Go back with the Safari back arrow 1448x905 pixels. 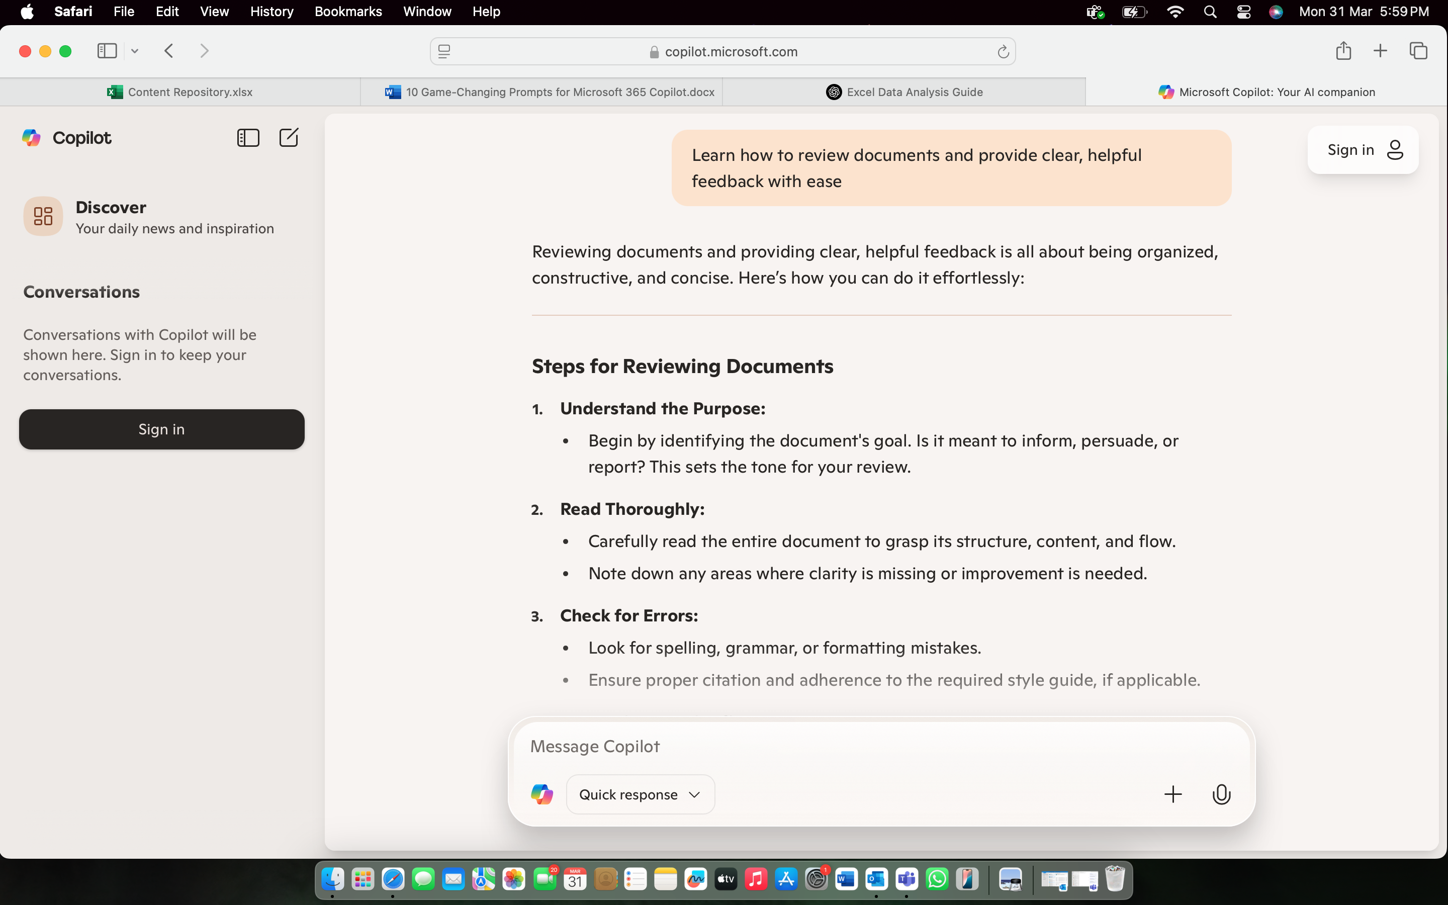(x=169, y=51)
